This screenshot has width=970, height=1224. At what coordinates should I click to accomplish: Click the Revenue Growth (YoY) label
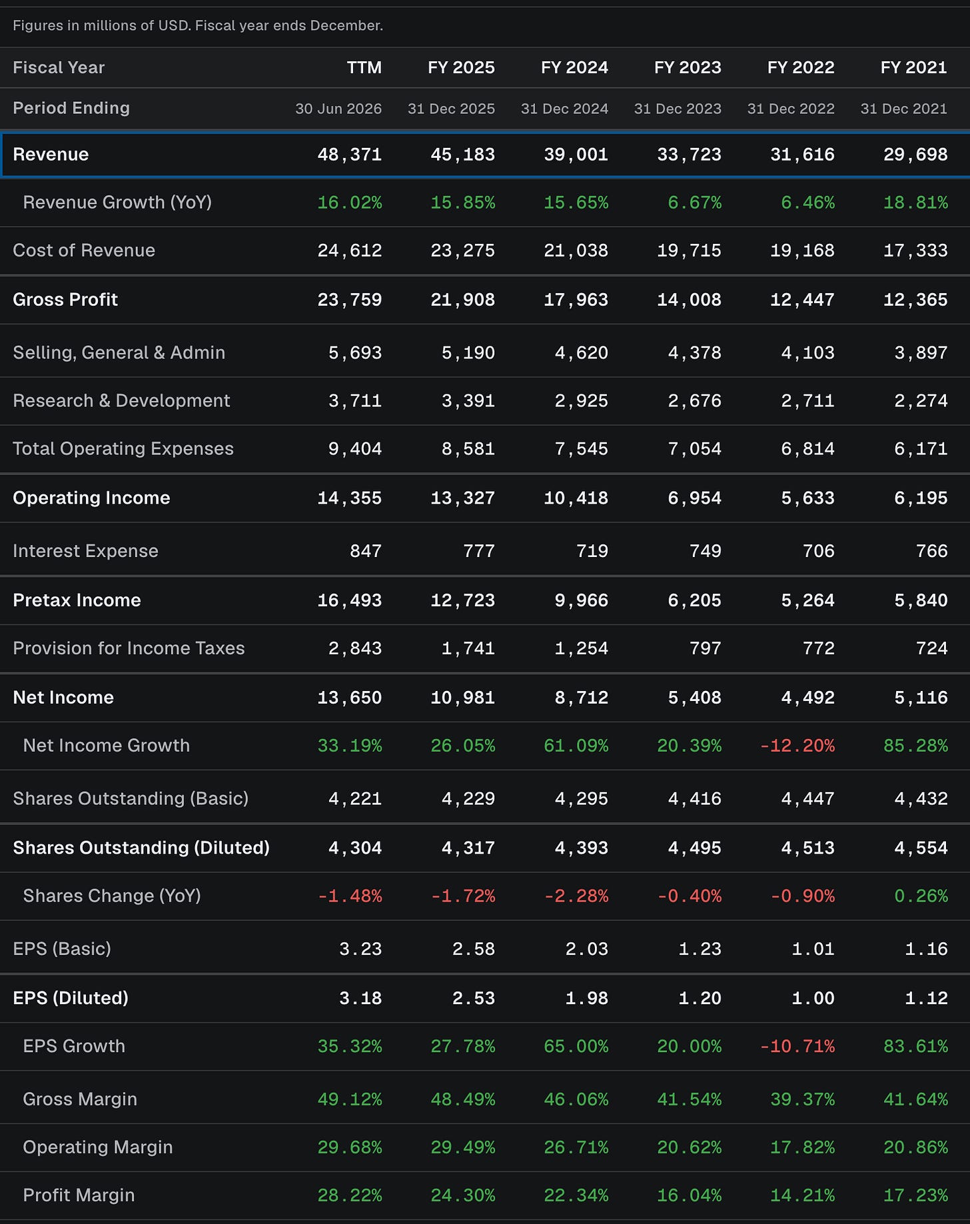[117, 203]
